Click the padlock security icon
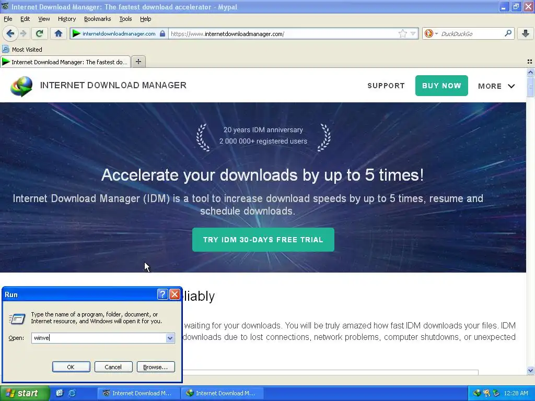This screenshot has width=535, height=401. [x=162, y=33]
